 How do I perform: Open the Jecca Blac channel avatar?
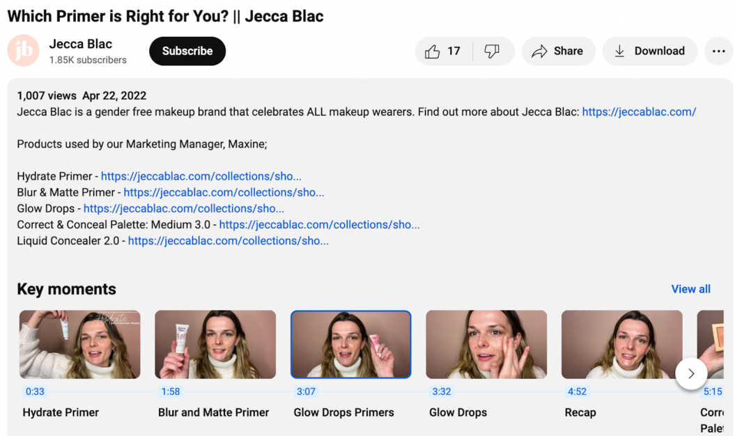click(24, 51)
